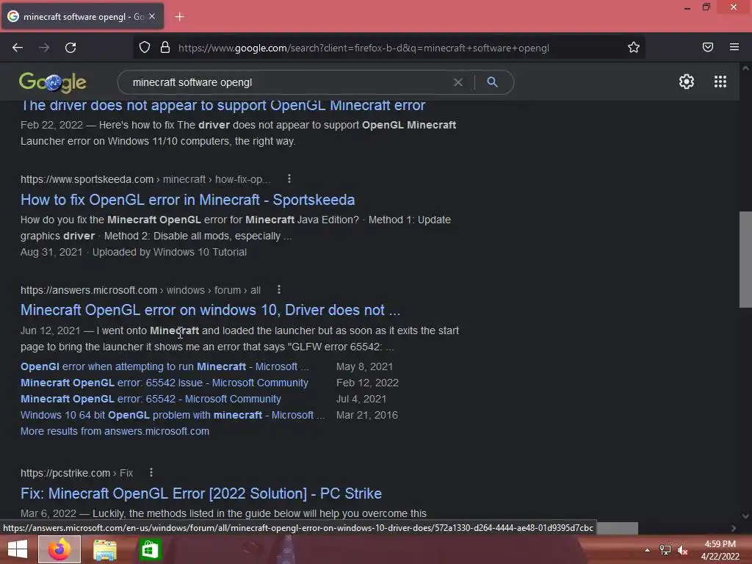Open OpenGl error when attempting to run Minecraft link
This screenshot has width=752, height=564.
(164, 367)
